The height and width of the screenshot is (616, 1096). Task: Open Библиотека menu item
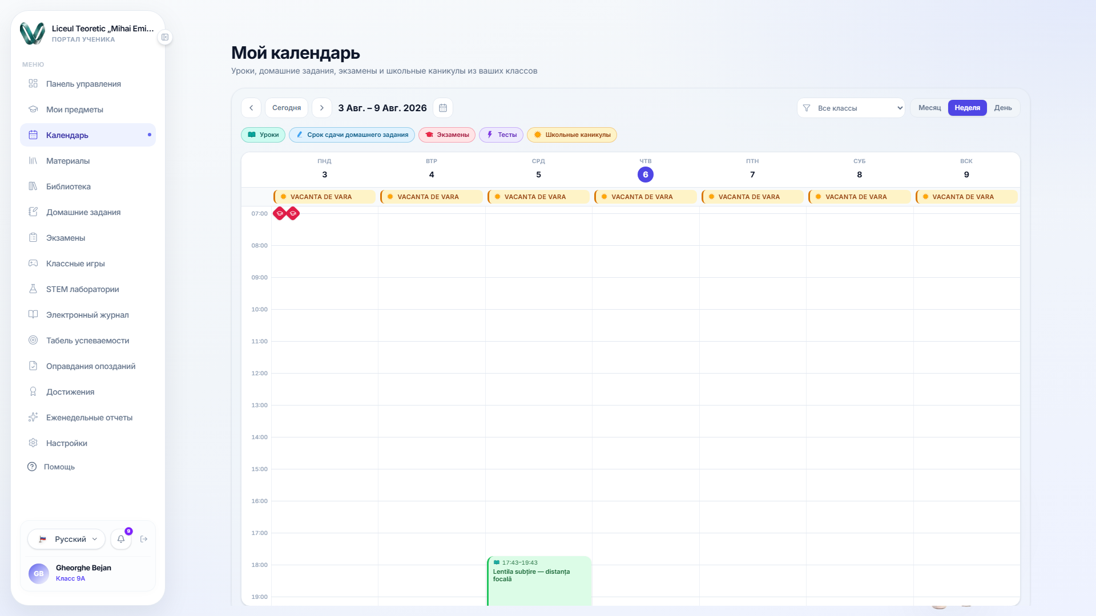click(88, 187)
